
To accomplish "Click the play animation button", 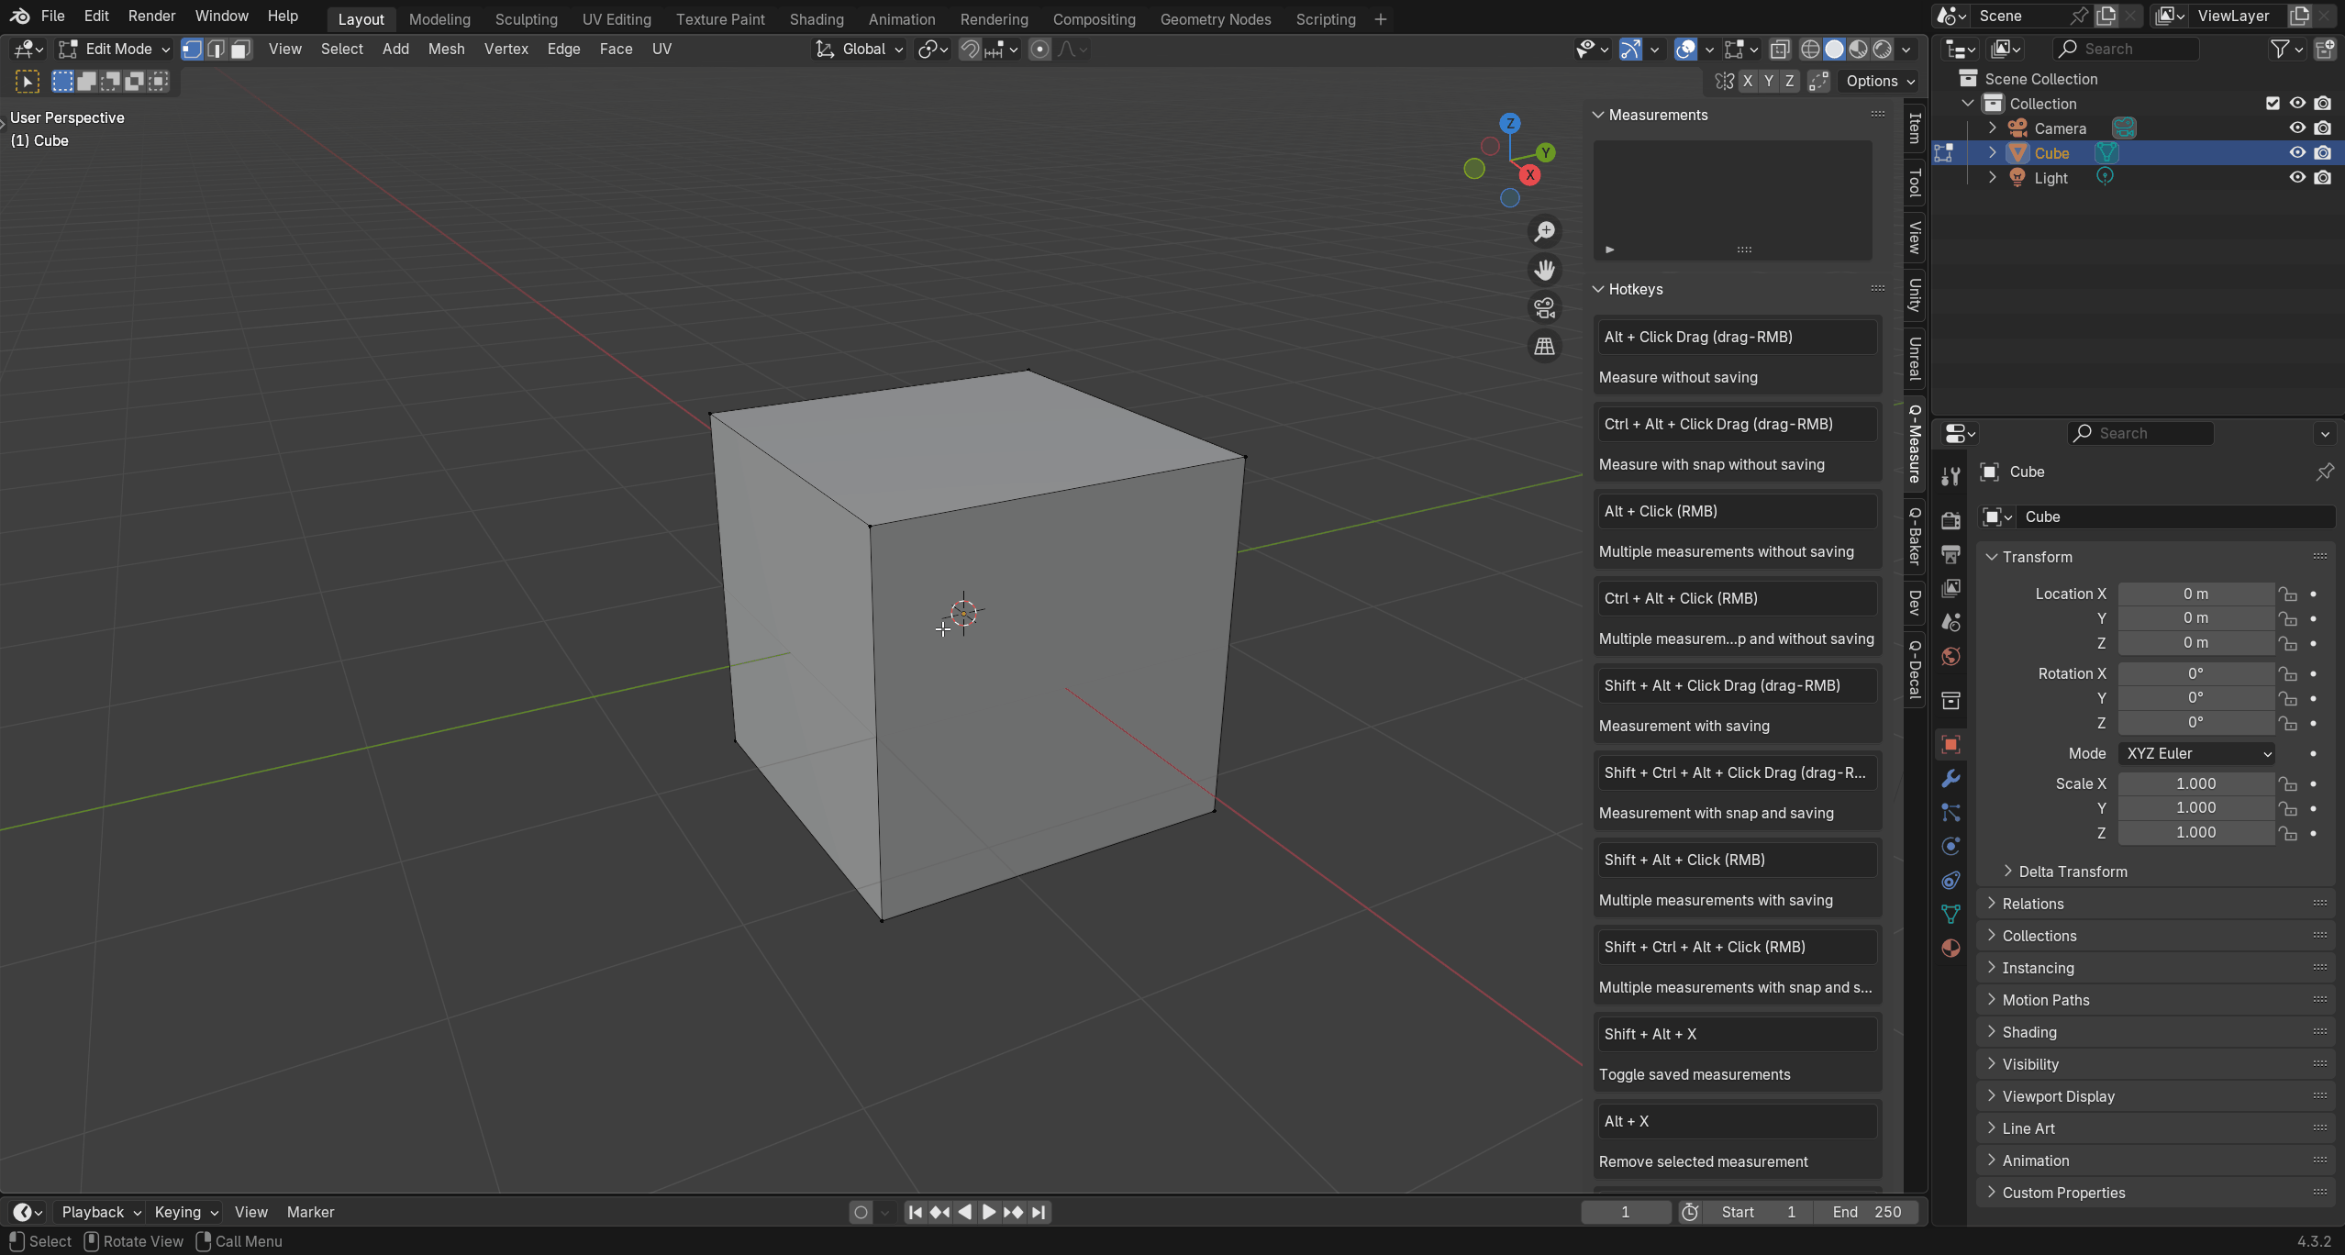I will coord(989,1213).
